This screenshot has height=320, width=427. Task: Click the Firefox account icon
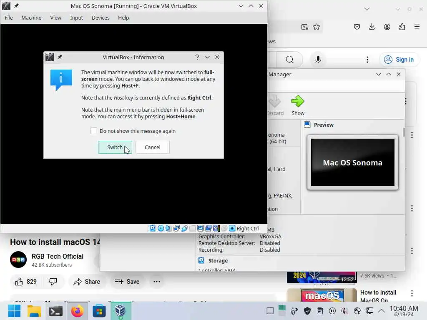click(387, 27)
